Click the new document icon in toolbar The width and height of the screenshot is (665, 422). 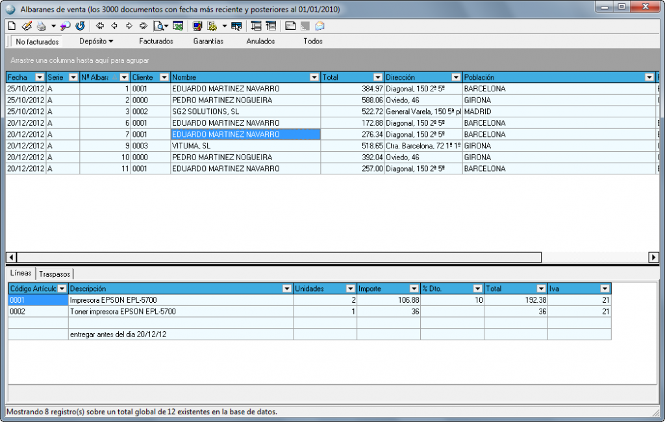(x=12, y=26)
